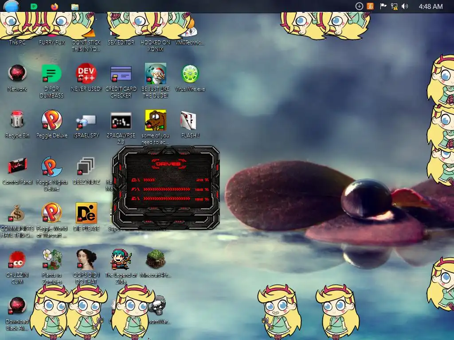Image resolution: width=454 pixels, height=340 pixels.
Task: Open Control Panel icon
Action: [17, 166]
